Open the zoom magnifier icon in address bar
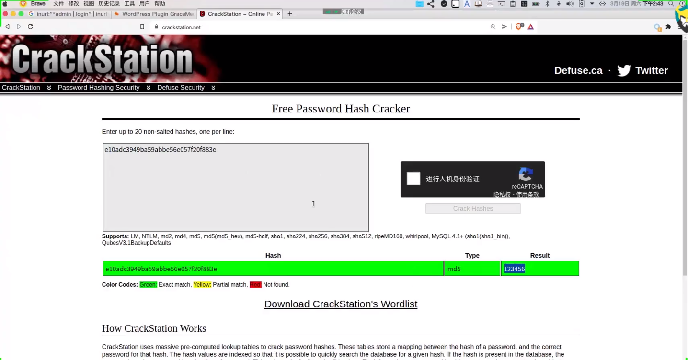The image size is (688, 360). pyautogui.click(x=493, y=27)
